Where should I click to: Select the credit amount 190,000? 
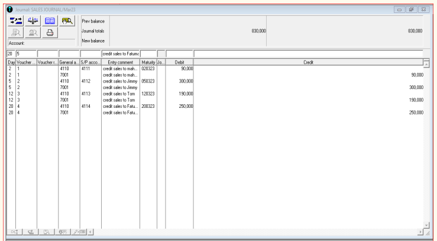(x=416, y=100)
